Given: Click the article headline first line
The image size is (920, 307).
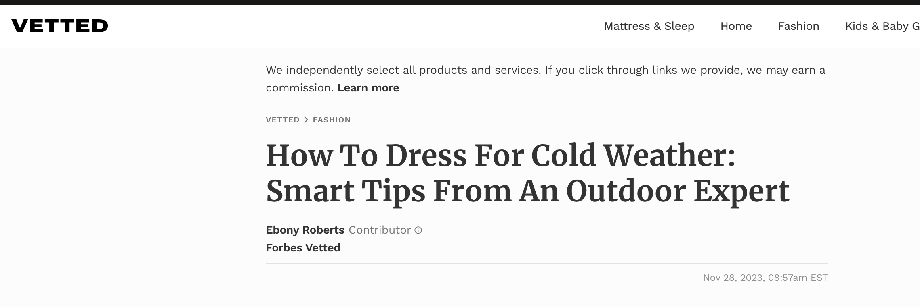Looking at the screenshot, I should point(500,156).
